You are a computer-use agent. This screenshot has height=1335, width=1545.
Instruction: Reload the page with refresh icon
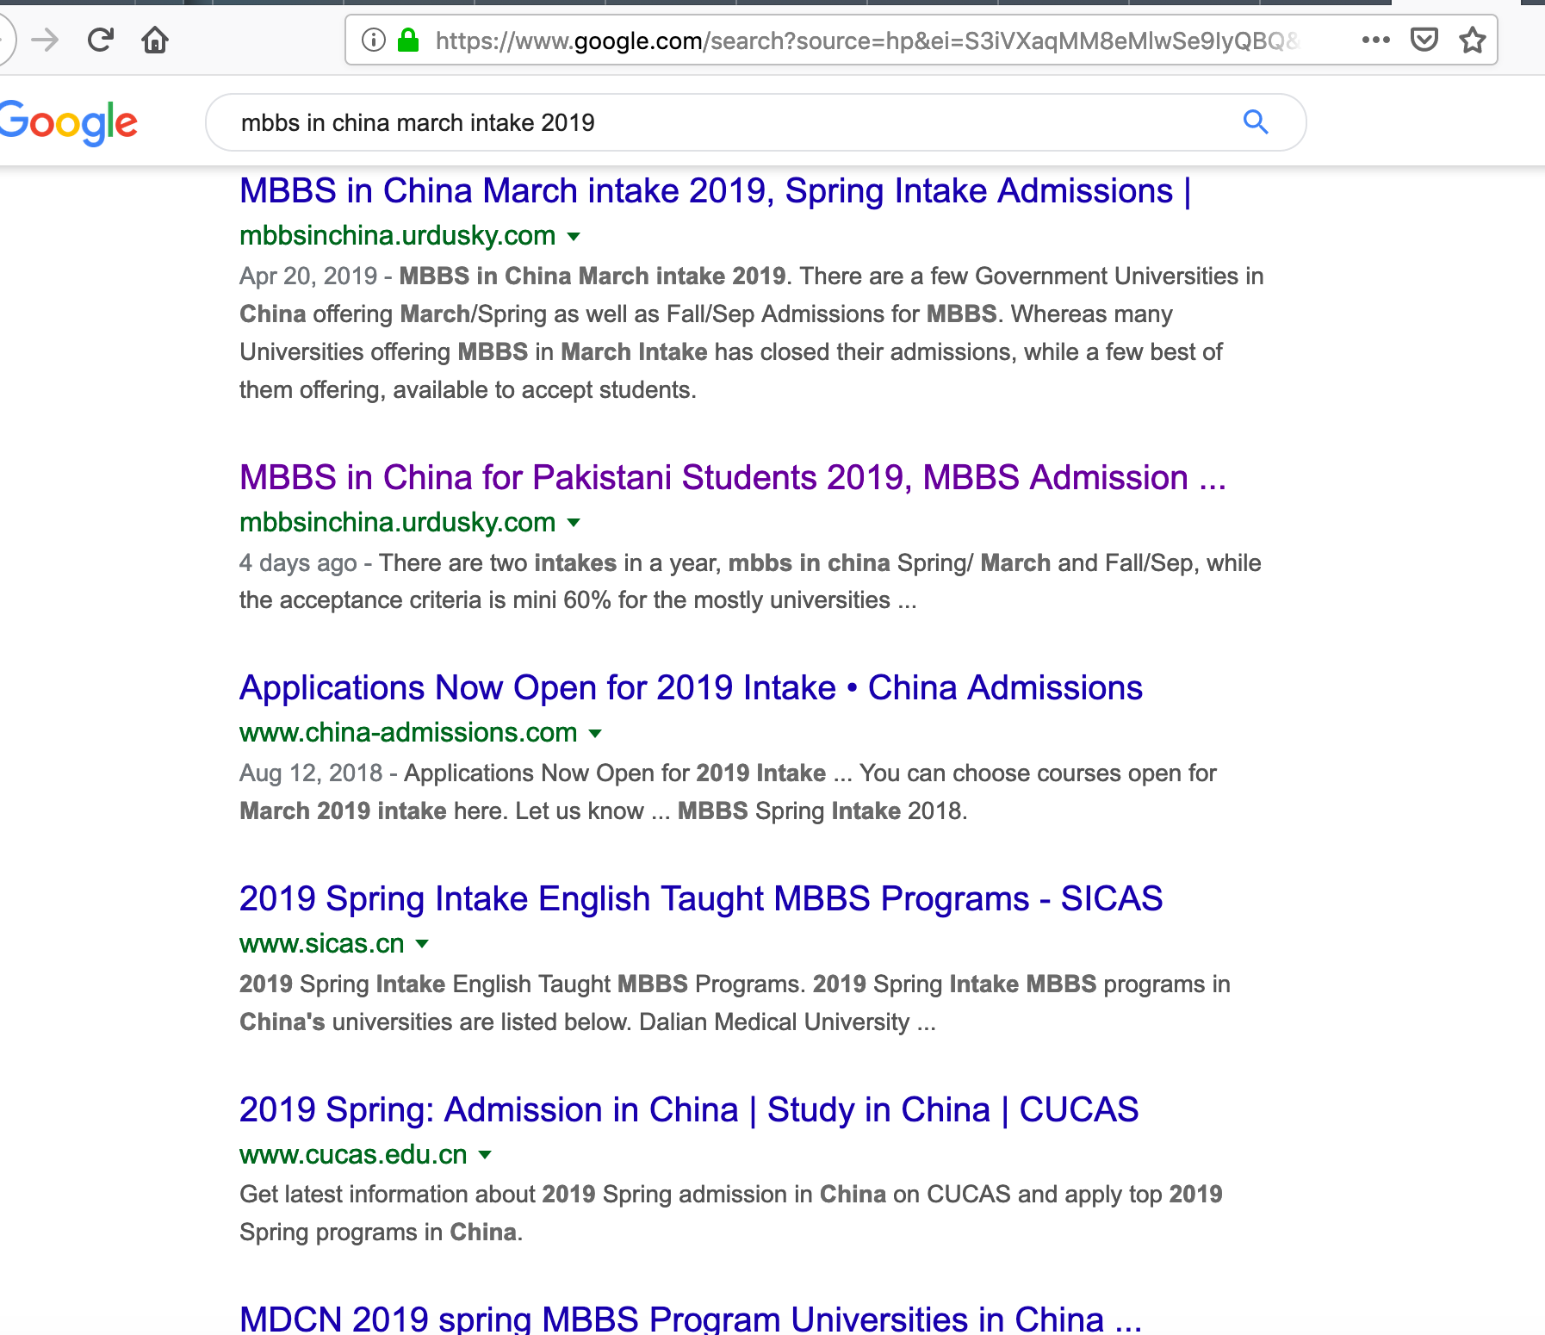point(101,40)
